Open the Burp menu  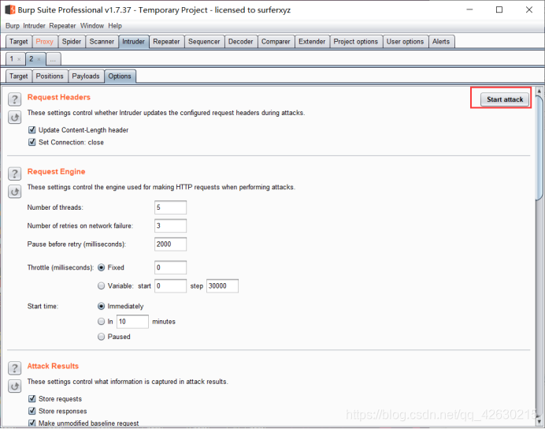pos(13,26)
